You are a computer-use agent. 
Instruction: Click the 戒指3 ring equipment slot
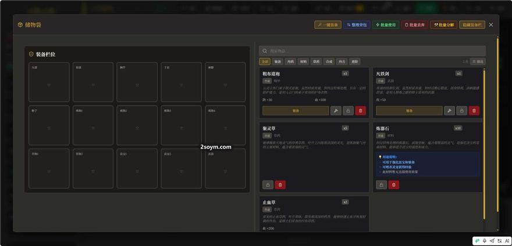[181, 125]
